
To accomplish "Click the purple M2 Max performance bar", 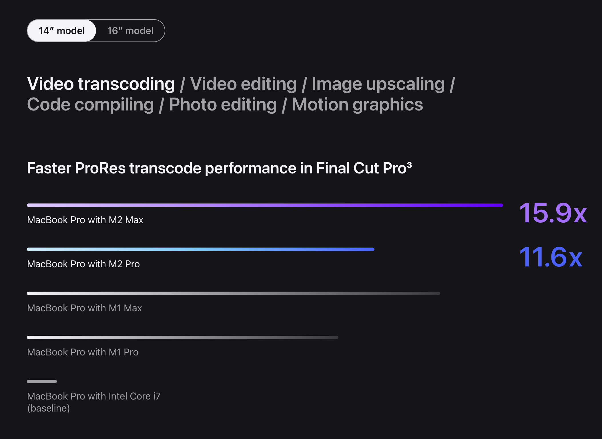I will click(x=265, y=205).
